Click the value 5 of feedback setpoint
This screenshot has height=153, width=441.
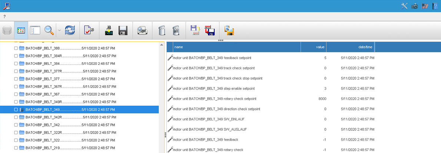point(325,58)
